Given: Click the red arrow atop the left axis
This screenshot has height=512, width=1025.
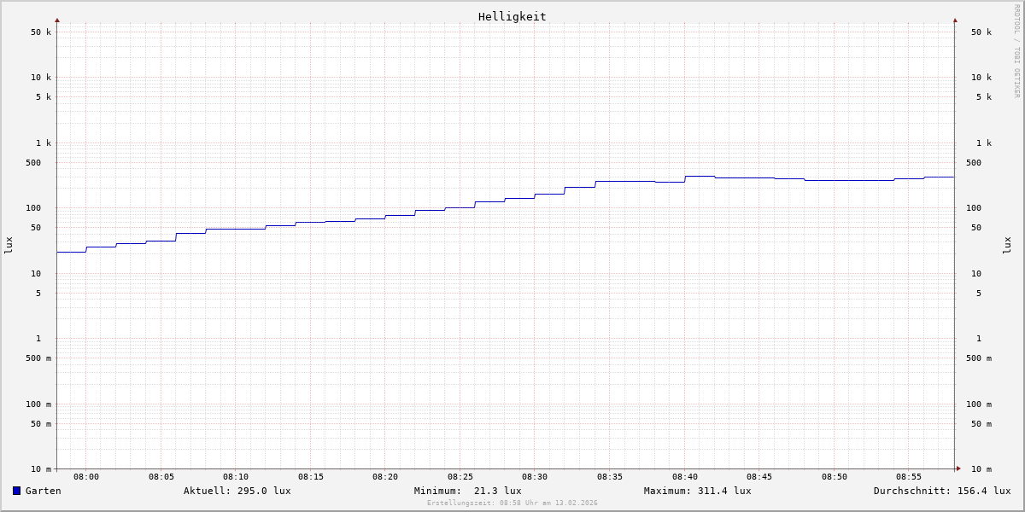Looking at the screenshot, I should [57, 20].
